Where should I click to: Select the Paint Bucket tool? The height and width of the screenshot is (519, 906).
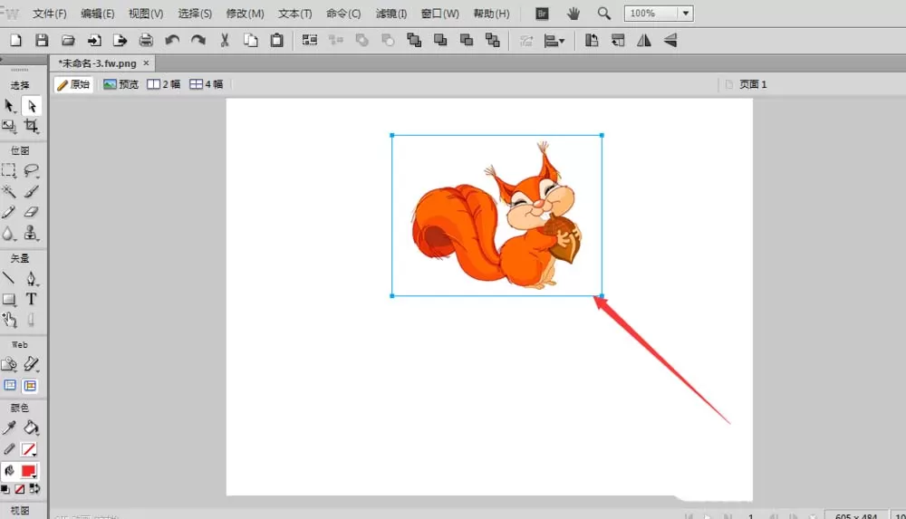click(x=31, y=428)
